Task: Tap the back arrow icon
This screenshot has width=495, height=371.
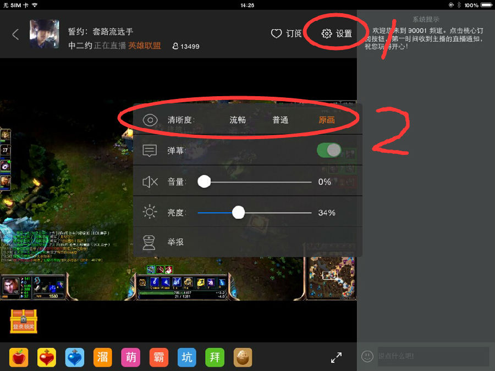Action: click(x=15, y=34)
